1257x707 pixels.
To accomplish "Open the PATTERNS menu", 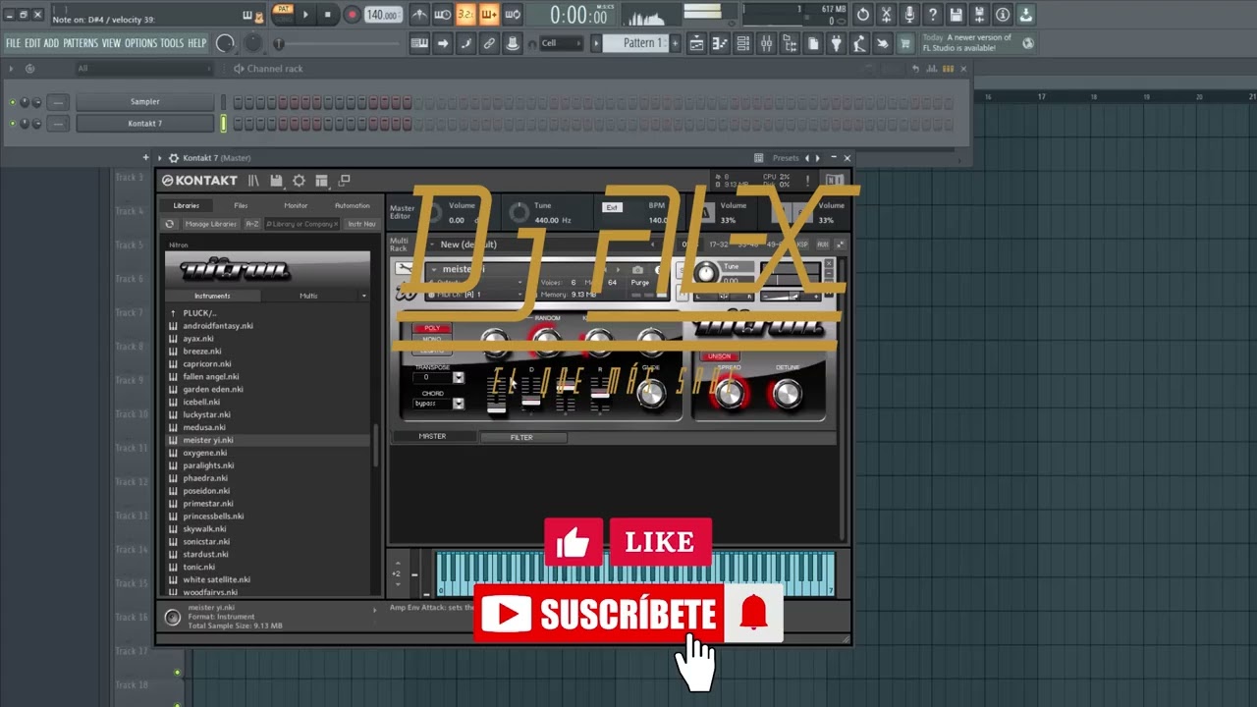I will click(81, 43).
